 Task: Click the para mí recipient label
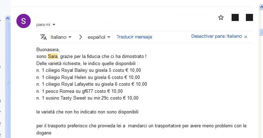(43, 25)
